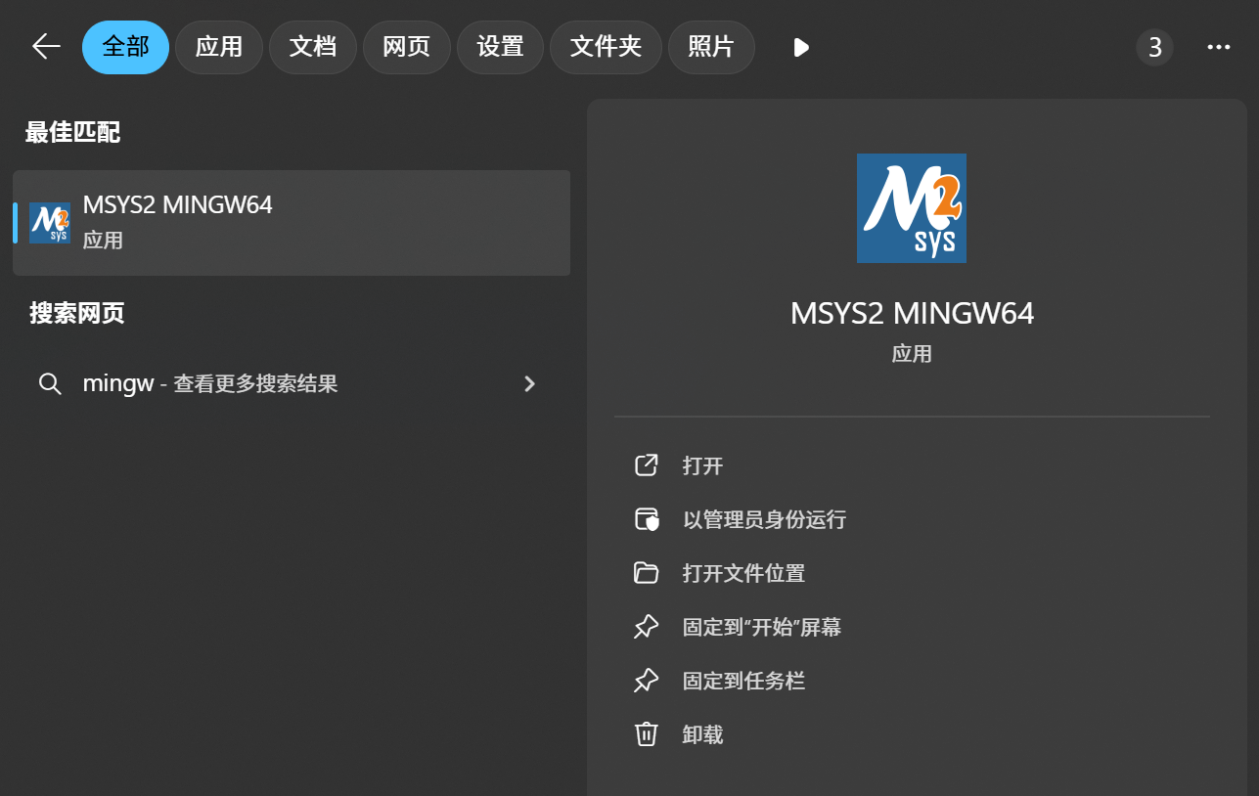Select the 全部 filter tab
Image resolution: width=1259 pixels, height=796 pixels.
point(125,47)
